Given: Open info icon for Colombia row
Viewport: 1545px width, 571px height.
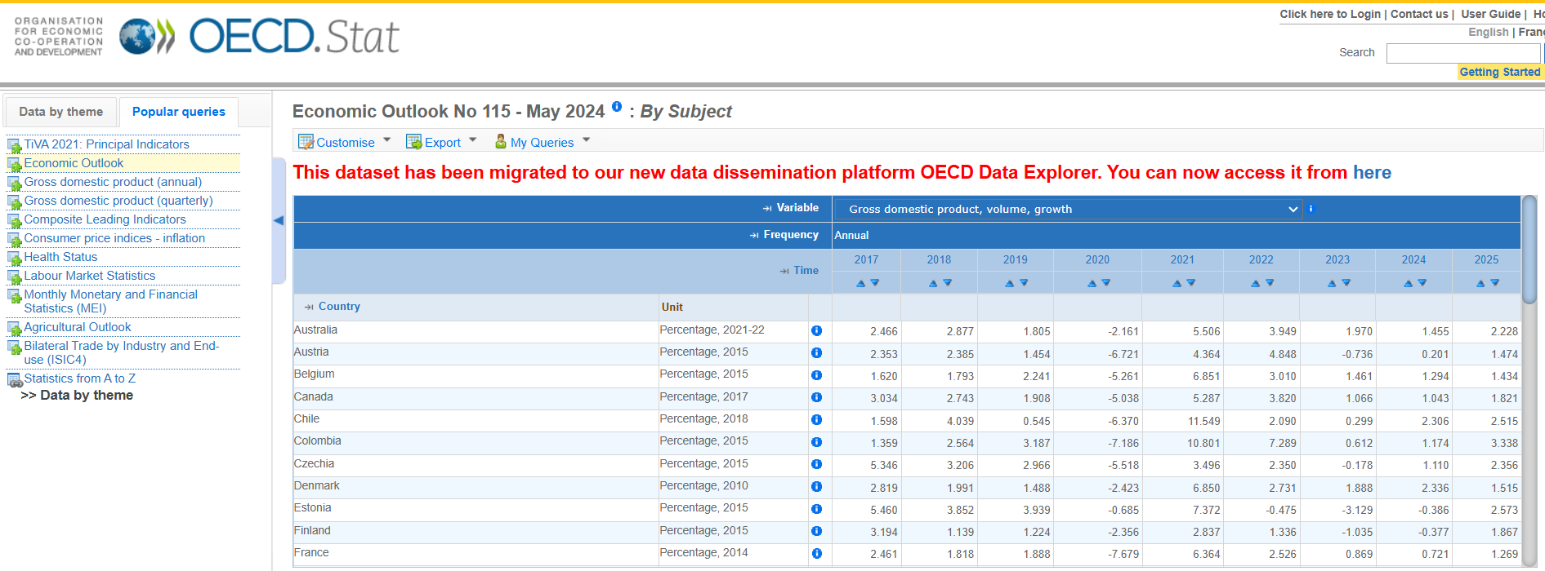Looking at the screenshot, I should point(816,442).
